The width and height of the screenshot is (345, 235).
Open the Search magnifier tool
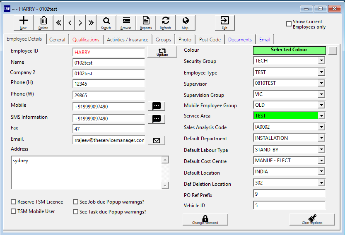pyautogui.click(x=106, y=23)
